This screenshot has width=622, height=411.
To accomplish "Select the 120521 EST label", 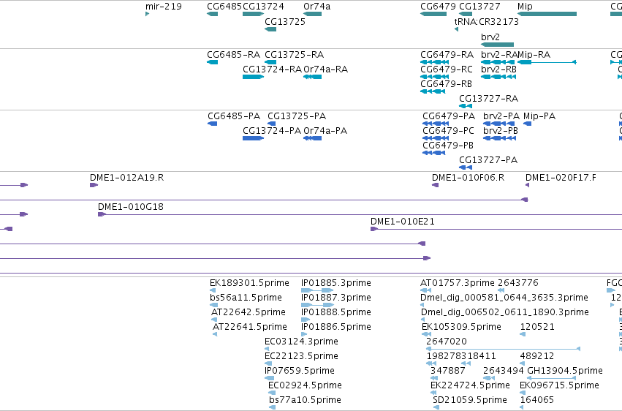I will tap(537, 327).
